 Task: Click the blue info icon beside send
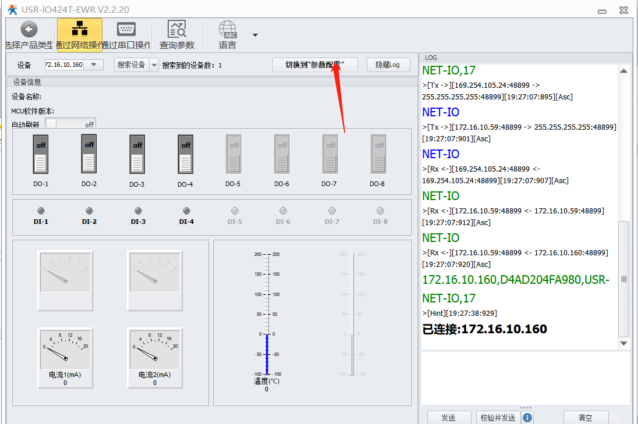527,418
